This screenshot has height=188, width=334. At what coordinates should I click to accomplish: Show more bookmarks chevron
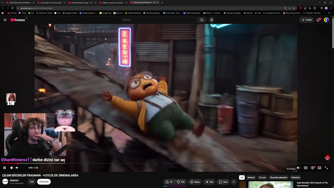(x=329, y=13)
